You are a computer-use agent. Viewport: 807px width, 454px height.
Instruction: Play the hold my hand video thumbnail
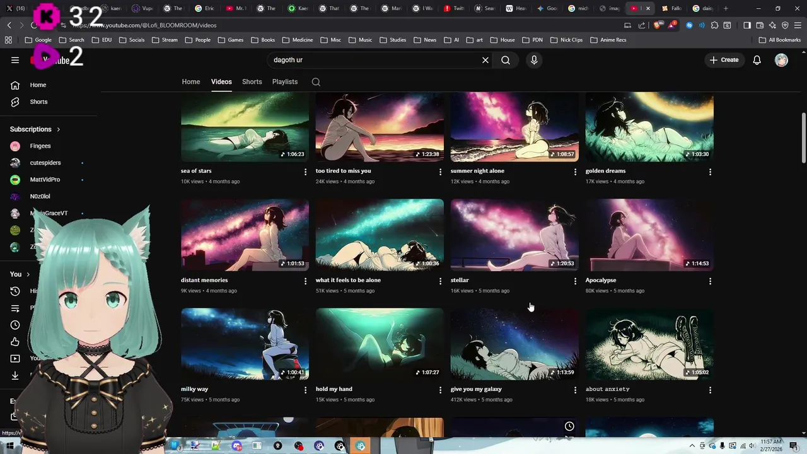tap(380, 344)
